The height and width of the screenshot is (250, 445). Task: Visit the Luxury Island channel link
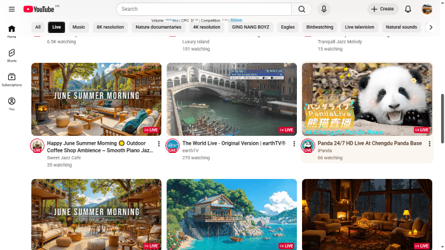196,42
